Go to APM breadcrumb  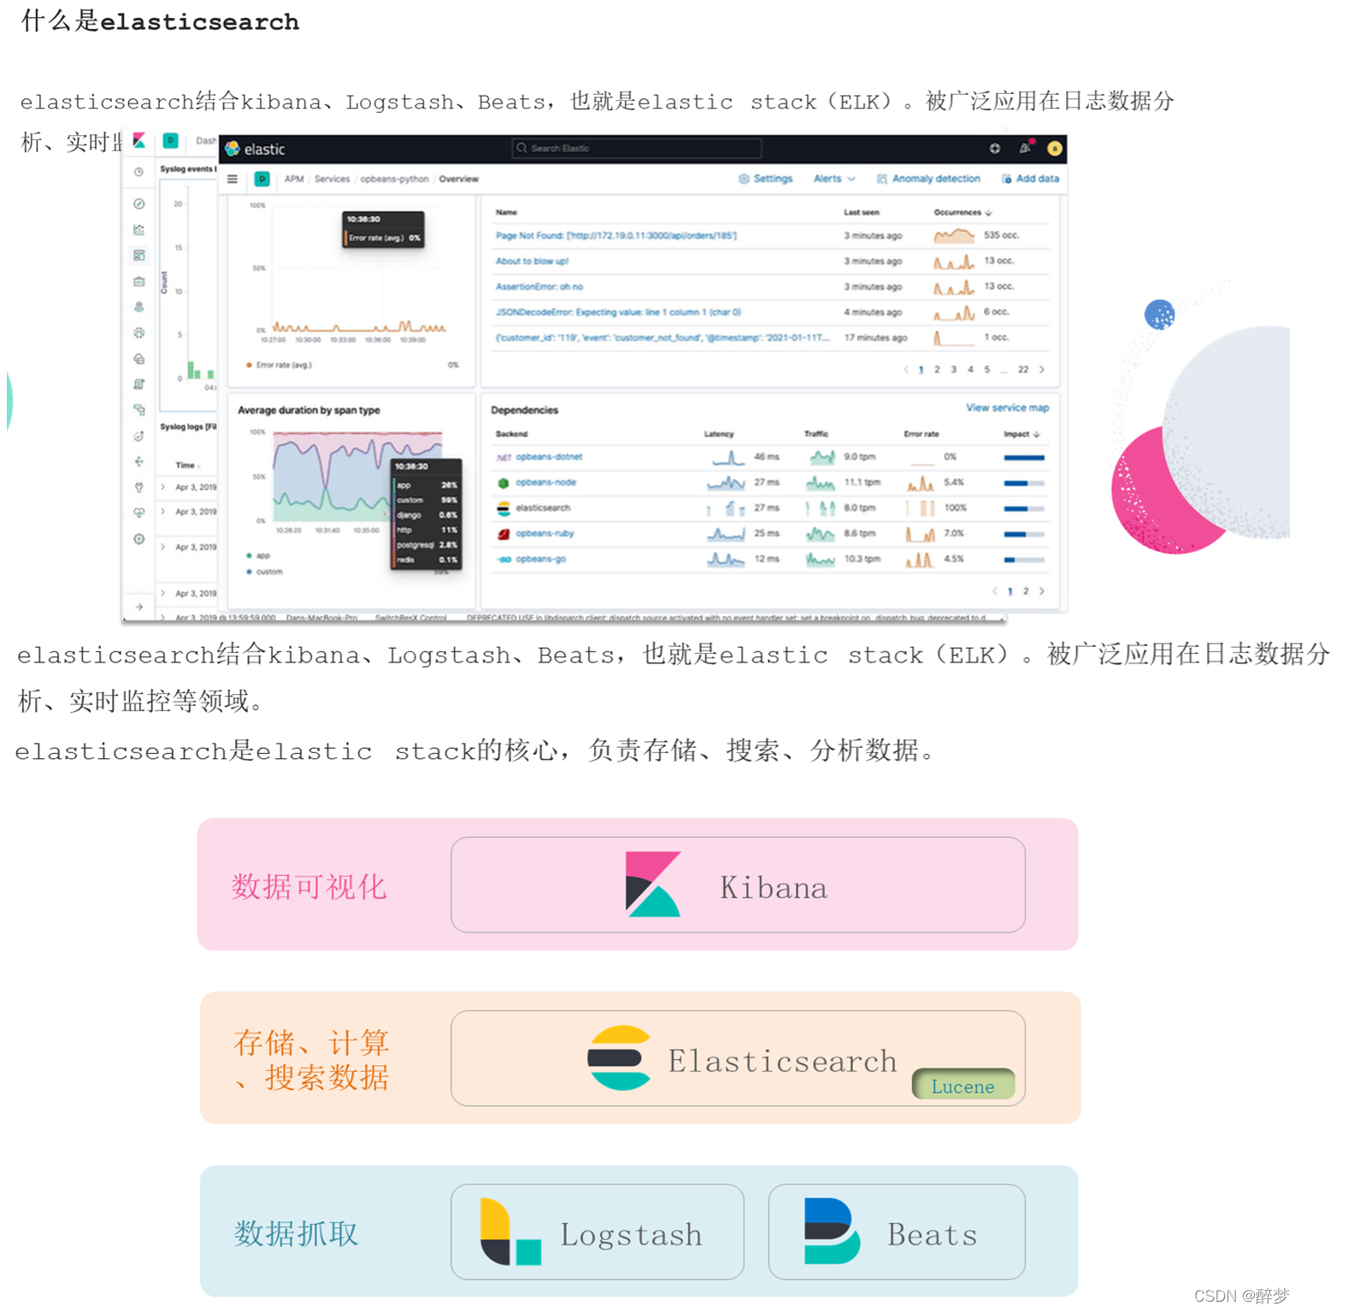294,179
